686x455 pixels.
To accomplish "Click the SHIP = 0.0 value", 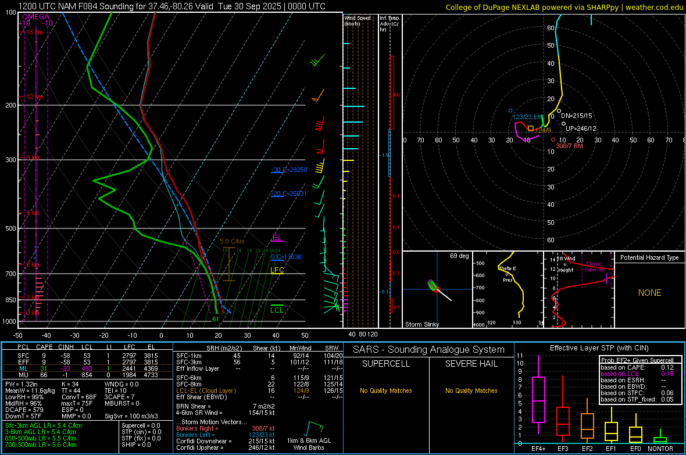I will [136, 445].
